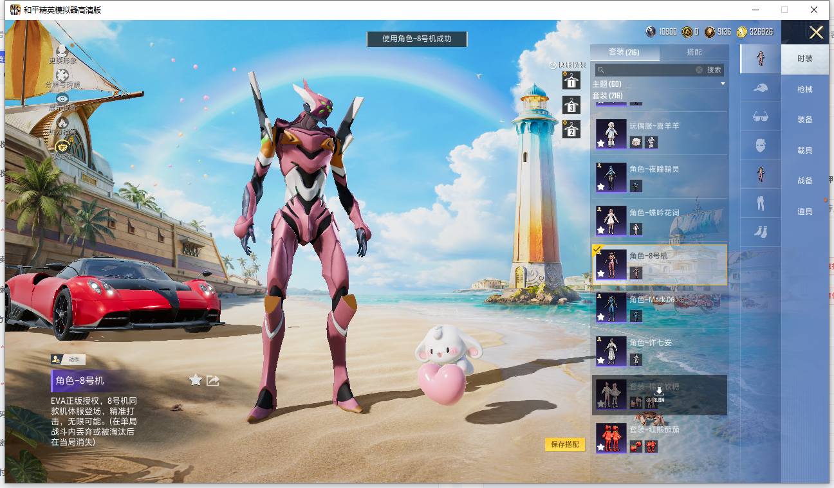Toggle the 快捷换装 quick-change option
Screen dimensions: 834x488
pos(567,65)
